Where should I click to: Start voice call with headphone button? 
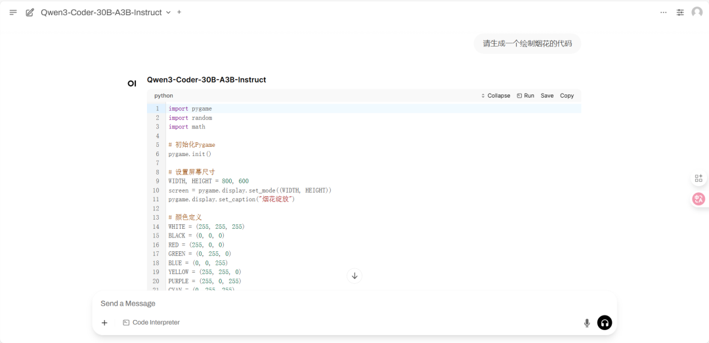(x=605, y=323)
